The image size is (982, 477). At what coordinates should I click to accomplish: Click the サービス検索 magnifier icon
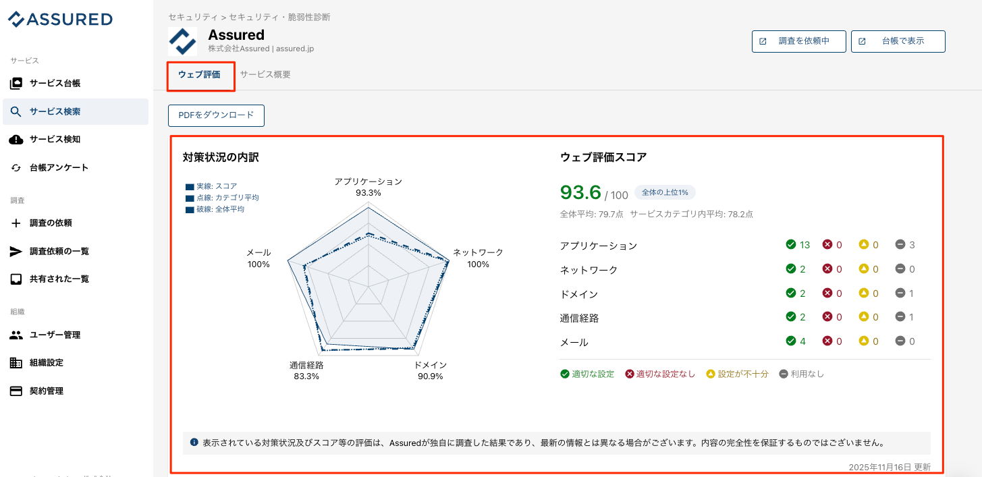pos(16,112)
